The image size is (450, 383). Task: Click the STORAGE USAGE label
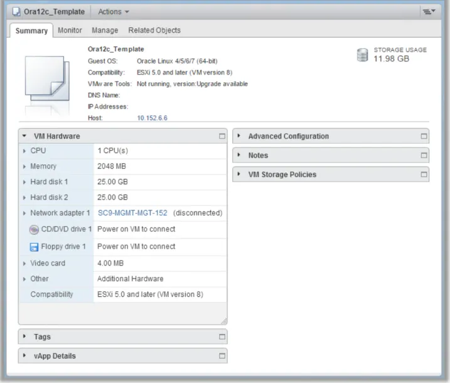[400, 50]
